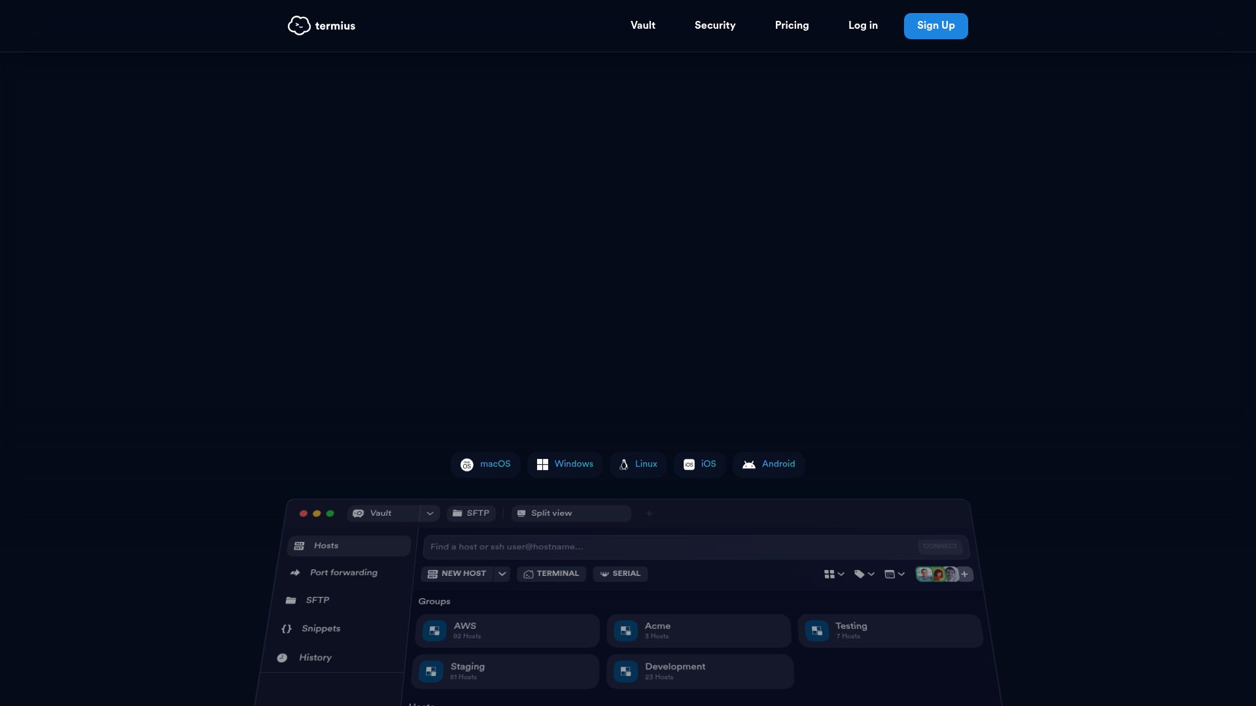The image size is (1256, 706).
Task: Open the Development group card
Action: (700, 671)
